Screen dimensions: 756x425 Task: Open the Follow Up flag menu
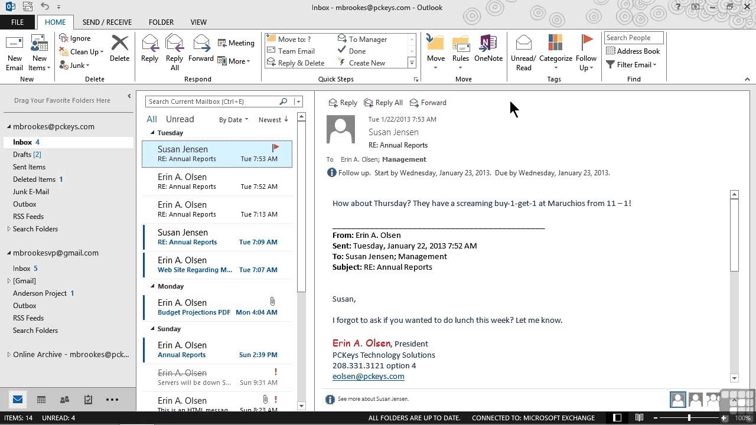tap(586, 53)
